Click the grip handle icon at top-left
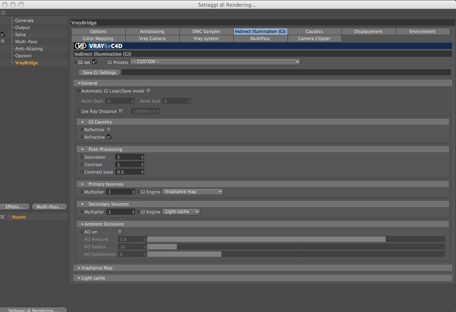 click(x=3, y=13)
